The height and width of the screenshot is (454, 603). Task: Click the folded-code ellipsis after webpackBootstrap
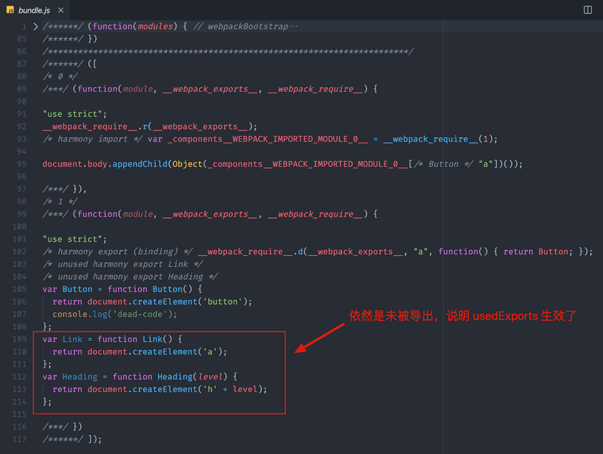pos(293,27)
